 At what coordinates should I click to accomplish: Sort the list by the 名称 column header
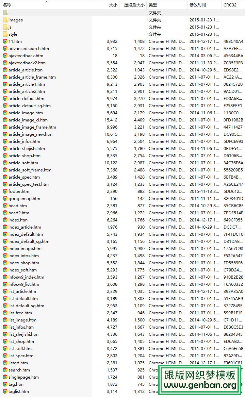[x=7, y=5]
